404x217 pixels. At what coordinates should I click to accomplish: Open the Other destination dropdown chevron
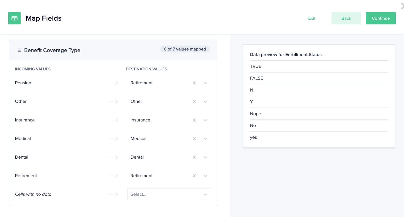205,102
